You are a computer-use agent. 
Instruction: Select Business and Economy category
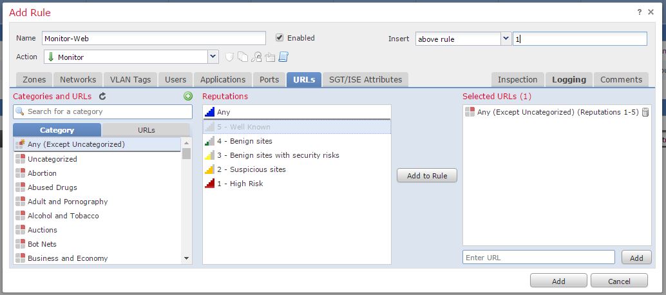(x=97, y=258)
